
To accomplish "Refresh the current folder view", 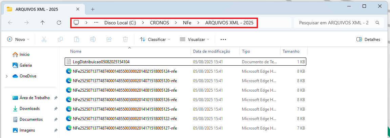I will tap(59, 23).
